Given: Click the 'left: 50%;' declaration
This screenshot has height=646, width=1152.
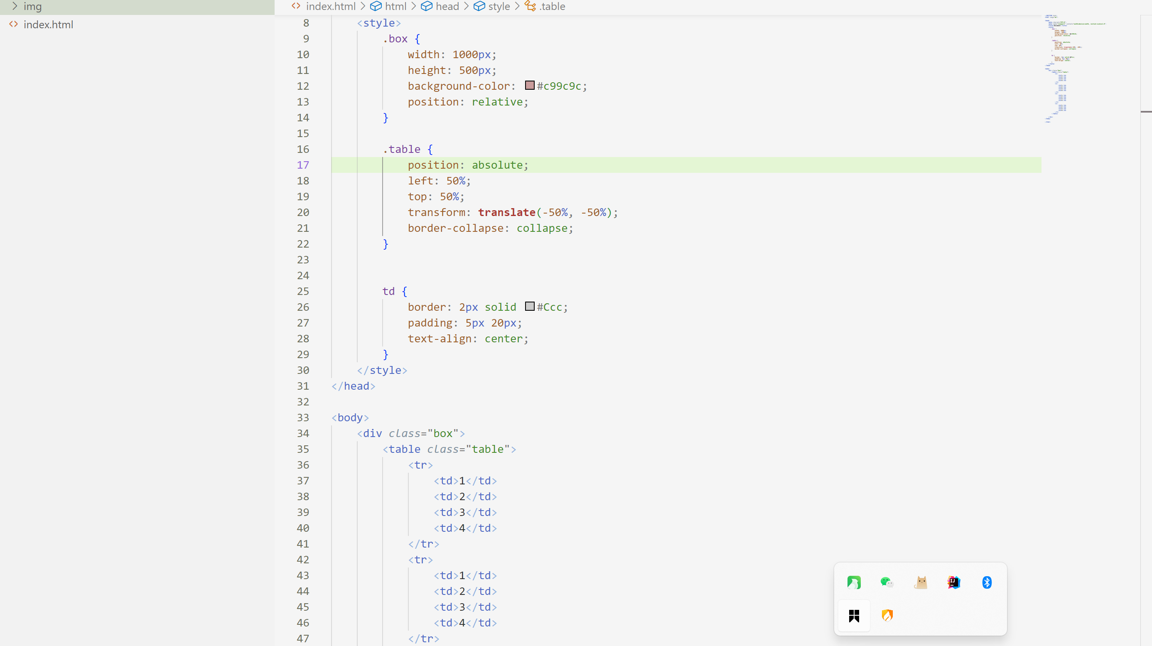Looking at the screenshot, I should (439, 181).
